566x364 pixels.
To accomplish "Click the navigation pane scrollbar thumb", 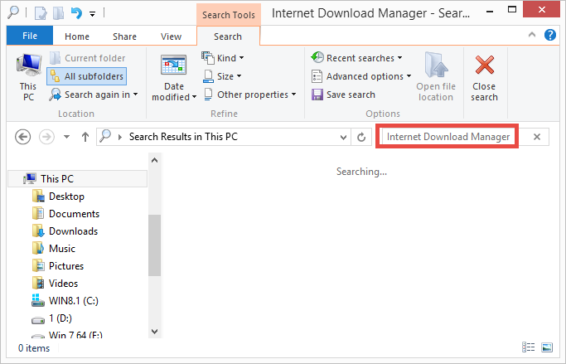I will tap(154, 245).
